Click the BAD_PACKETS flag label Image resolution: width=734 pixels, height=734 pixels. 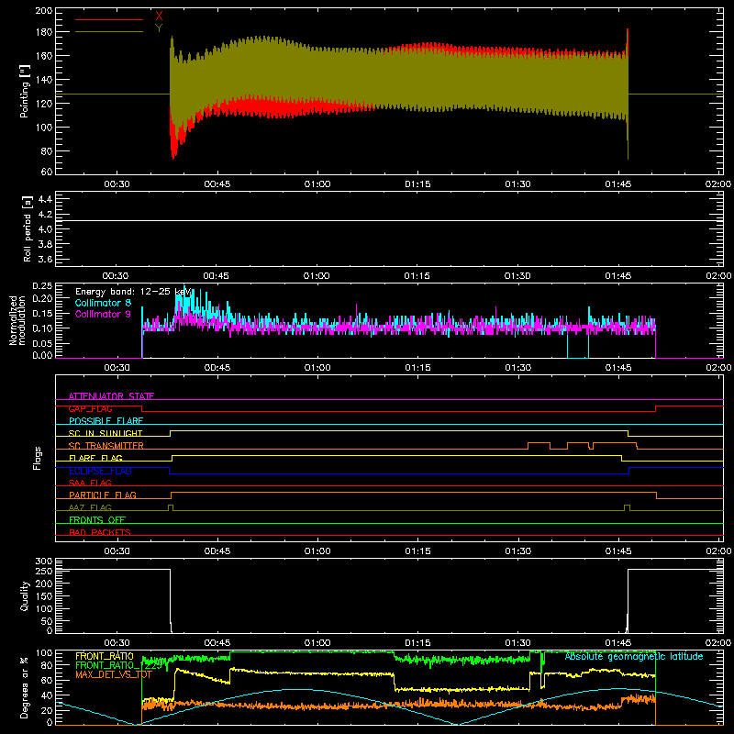[x=100, y=532]
